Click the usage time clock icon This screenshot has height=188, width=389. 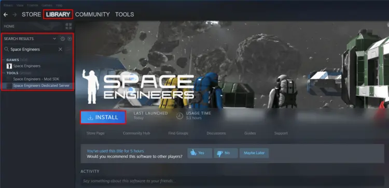pyautogui.click(x=179, y=115)
